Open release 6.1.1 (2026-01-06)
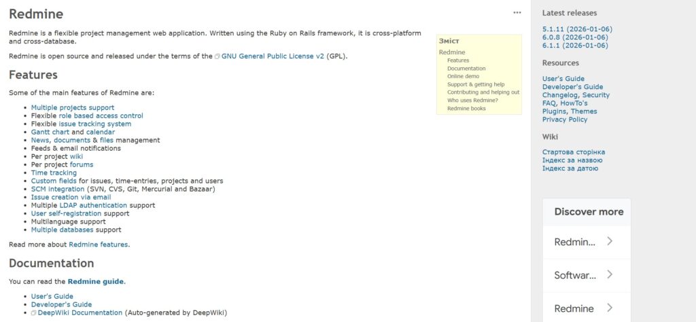 pos(575,46)
